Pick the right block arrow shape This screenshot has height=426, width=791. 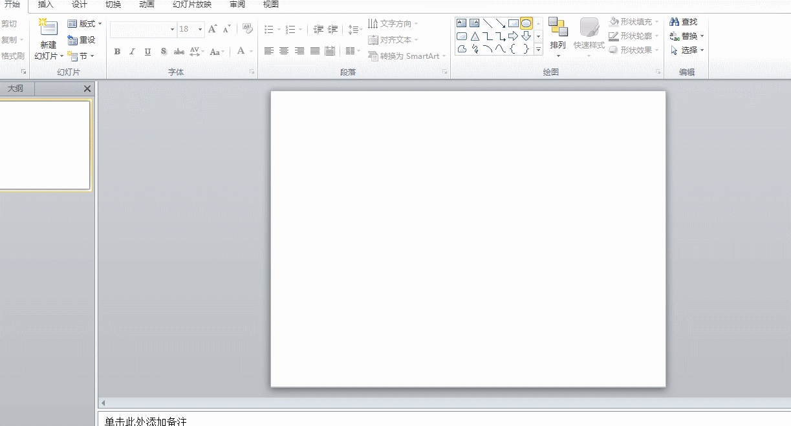[x=514, y=36]
